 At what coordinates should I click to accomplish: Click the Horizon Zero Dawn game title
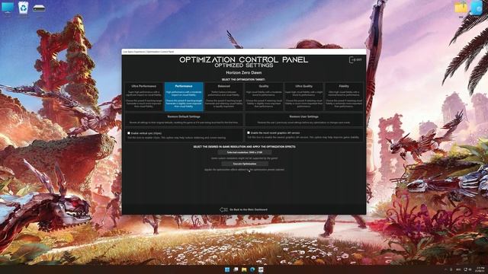point(244,73)
